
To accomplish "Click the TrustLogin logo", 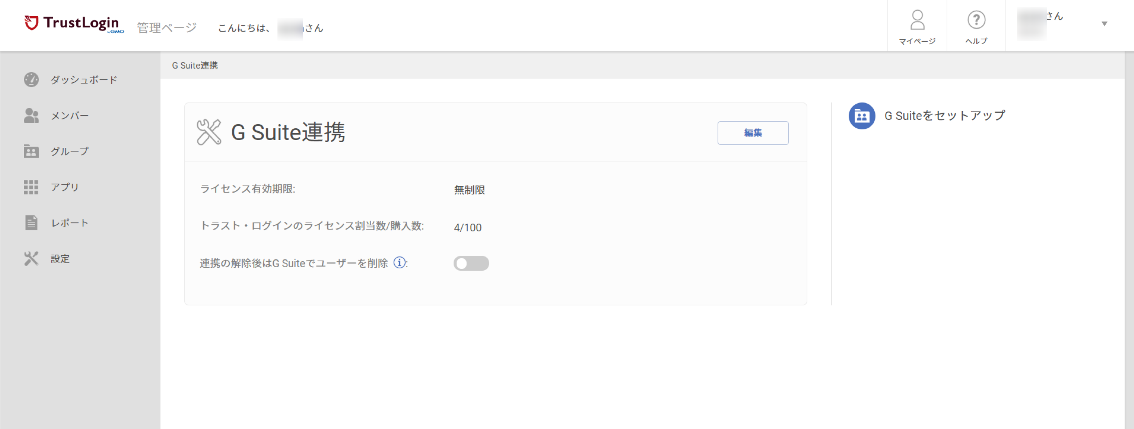I will pyautogui.click(x=74, y=24).
